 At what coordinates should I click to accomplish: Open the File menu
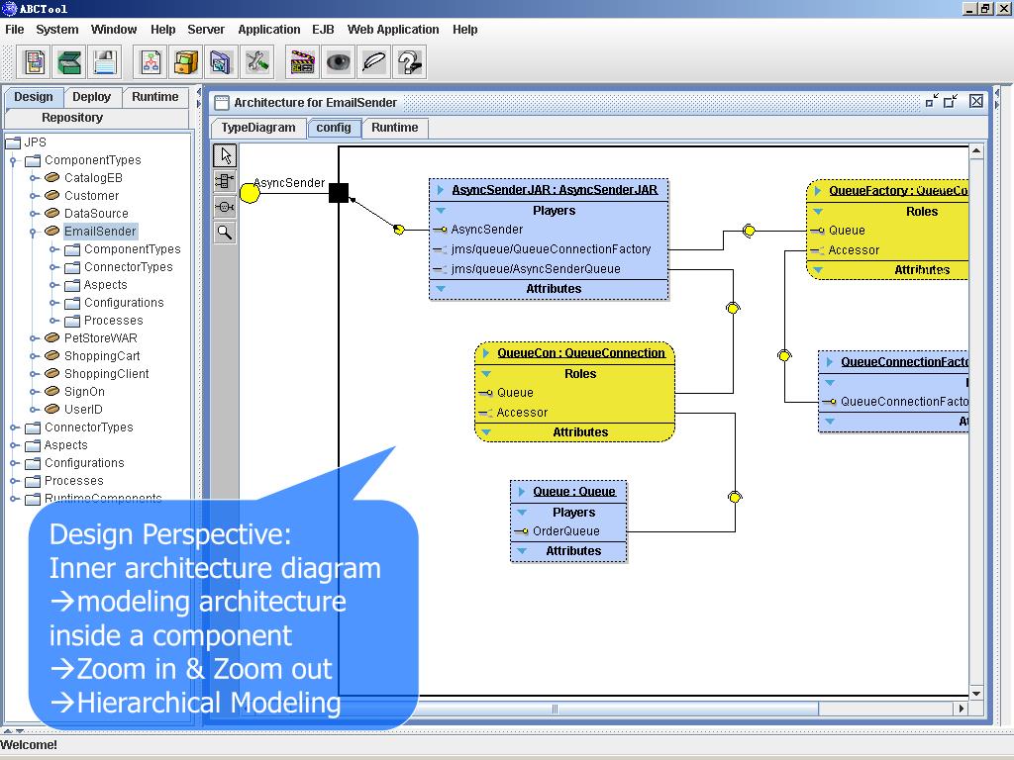point(14,30)
